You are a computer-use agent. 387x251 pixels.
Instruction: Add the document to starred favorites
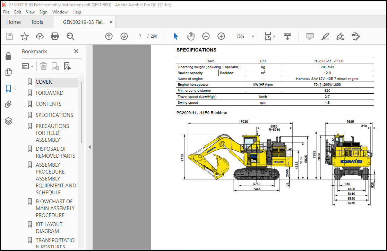[24, 36]
